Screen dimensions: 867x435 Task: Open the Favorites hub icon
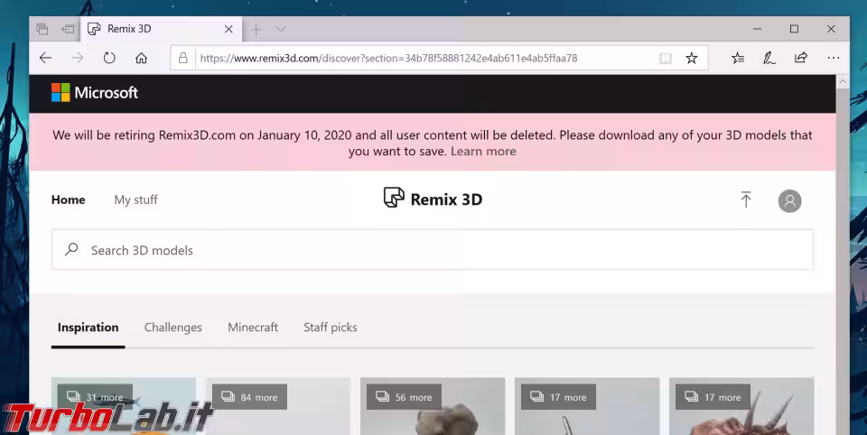pos(738,58)
